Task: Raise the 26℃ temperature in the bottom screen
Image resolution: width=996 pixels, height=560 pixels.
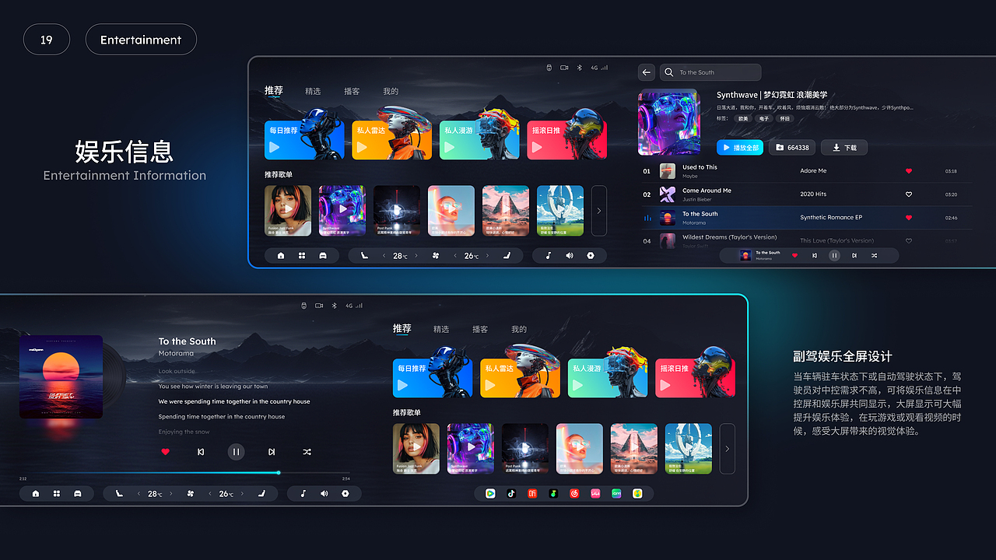Action: click(x=243, y=493)
